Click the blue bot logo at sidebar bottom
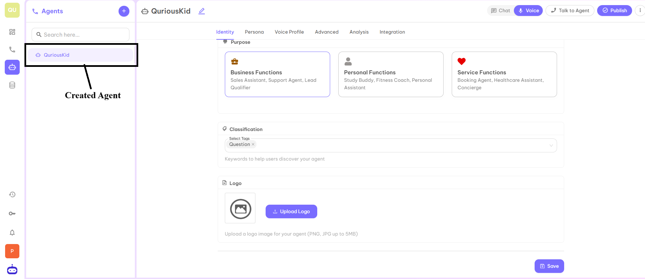The height and width of the screenshot is (279, 645). coord(12,269)
